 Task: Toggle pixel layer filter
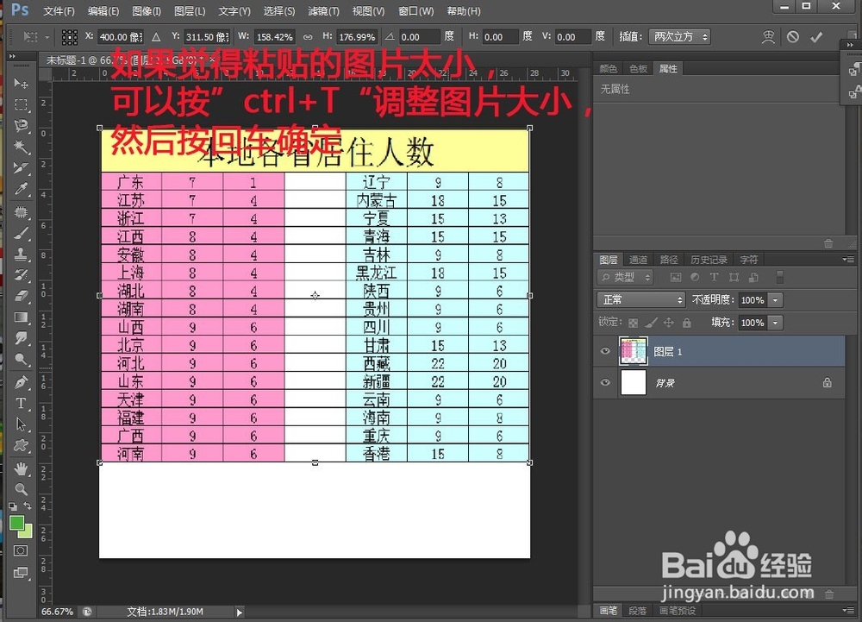tap(676, 277)
